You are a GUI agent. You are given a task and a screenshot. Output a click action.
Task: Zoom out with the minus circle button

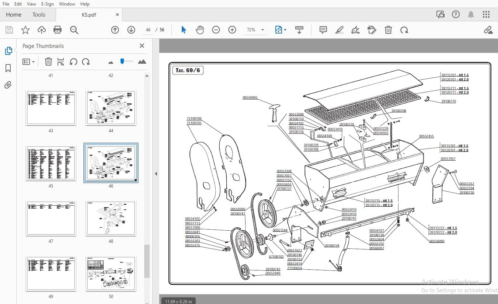click(216, 30)
